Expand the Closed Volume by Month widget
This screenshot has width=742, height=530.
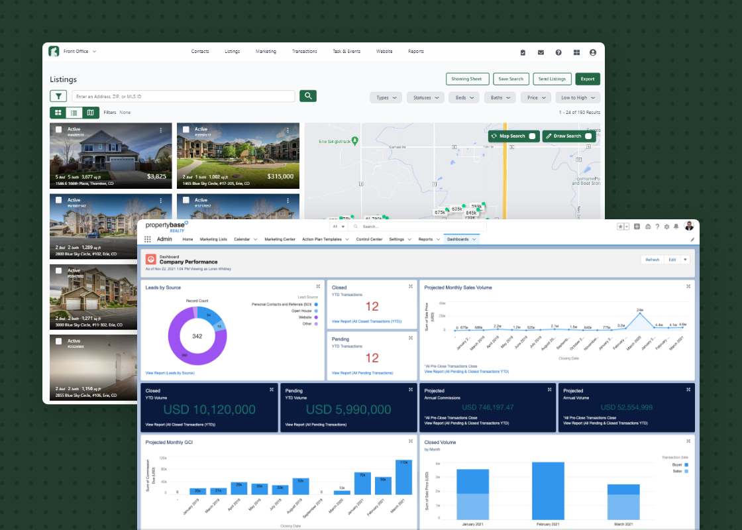(x=688, y=441)
